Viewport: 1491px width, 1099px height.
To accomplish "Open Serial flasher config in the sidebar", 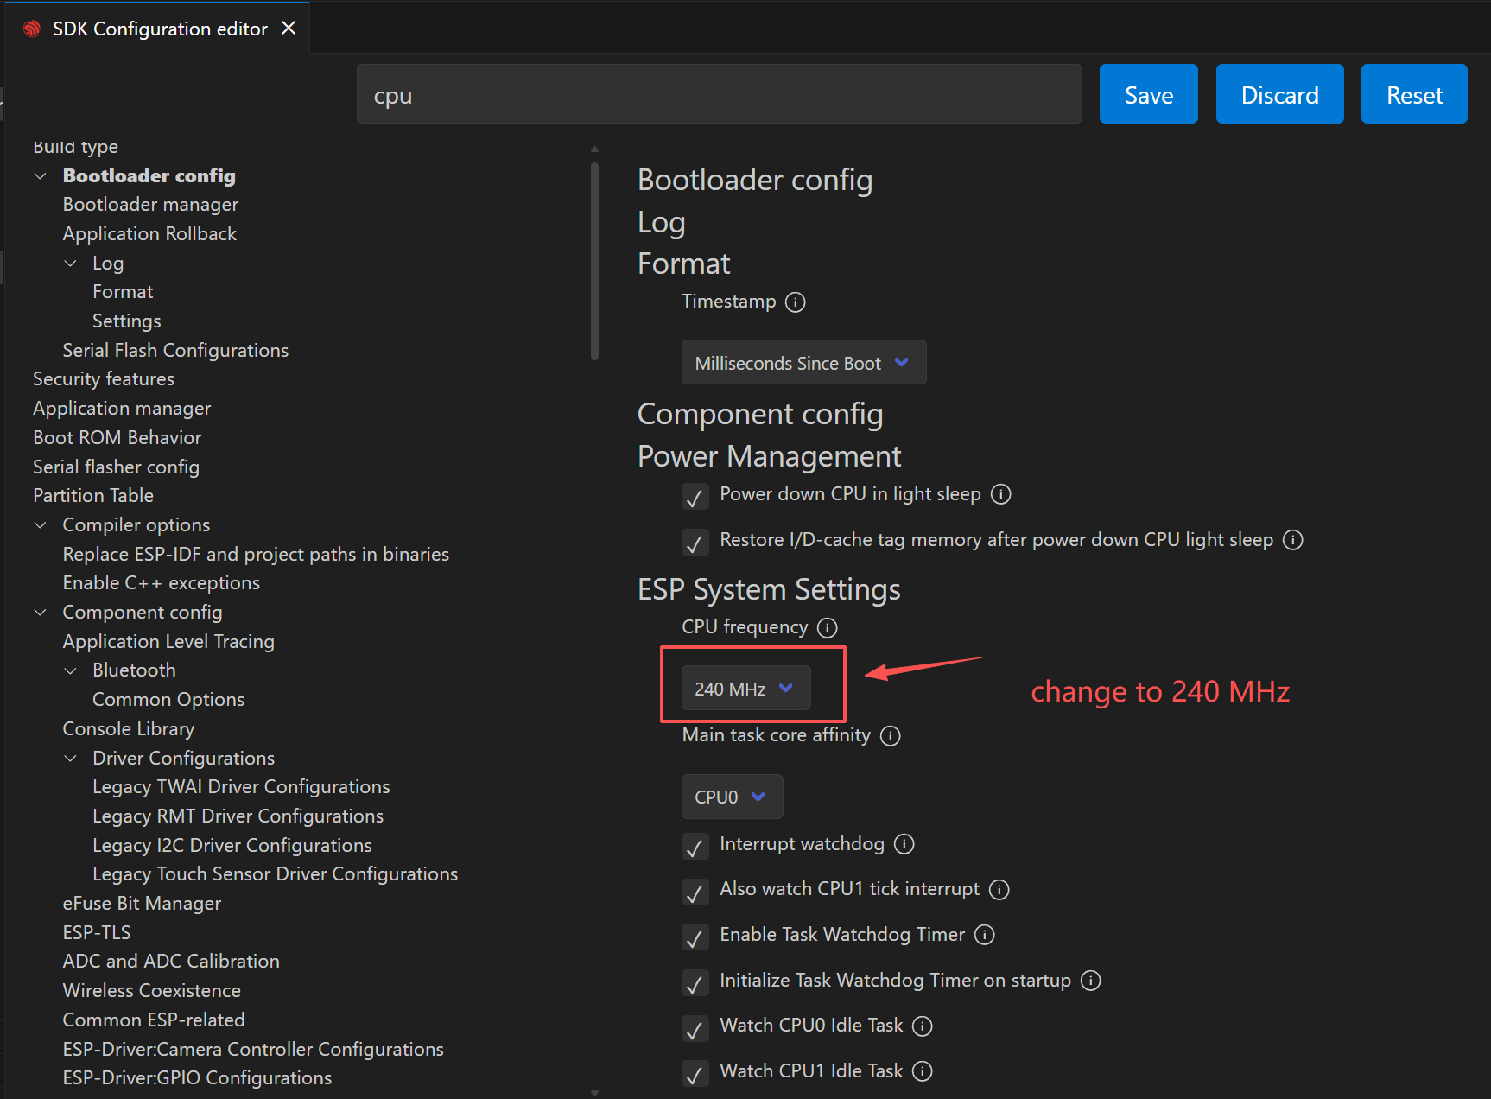I will tap(116, 467).
